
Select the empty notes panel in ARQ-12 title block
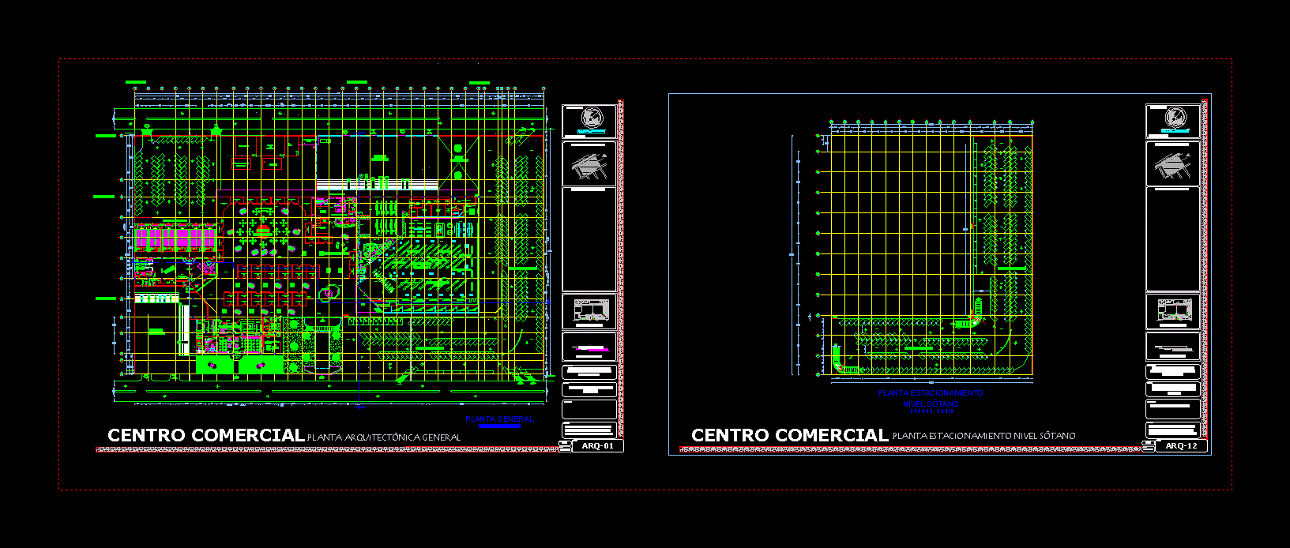click(1173, 239)
